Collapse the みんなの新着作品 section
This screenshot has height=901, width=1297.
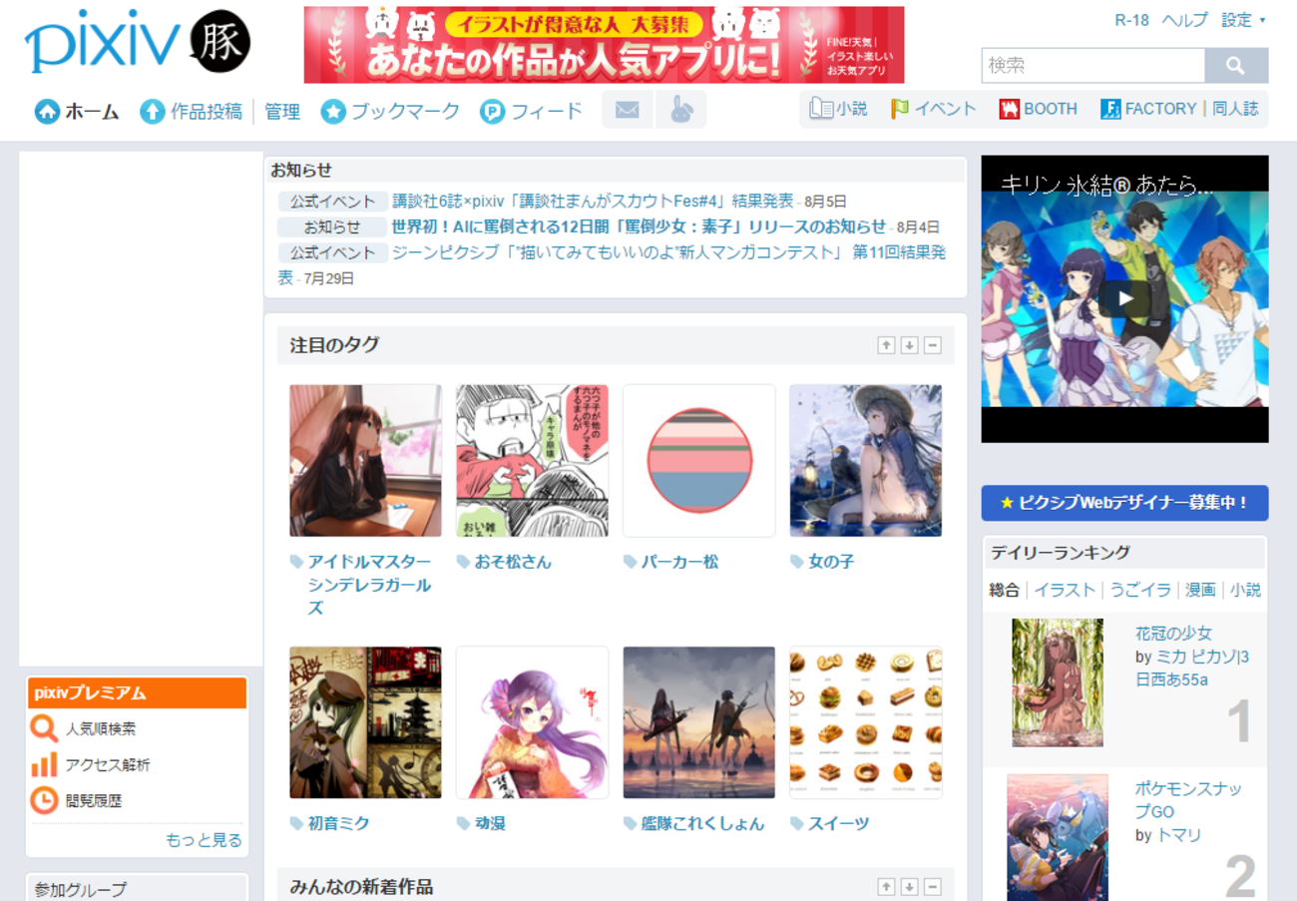click(933, 887)
